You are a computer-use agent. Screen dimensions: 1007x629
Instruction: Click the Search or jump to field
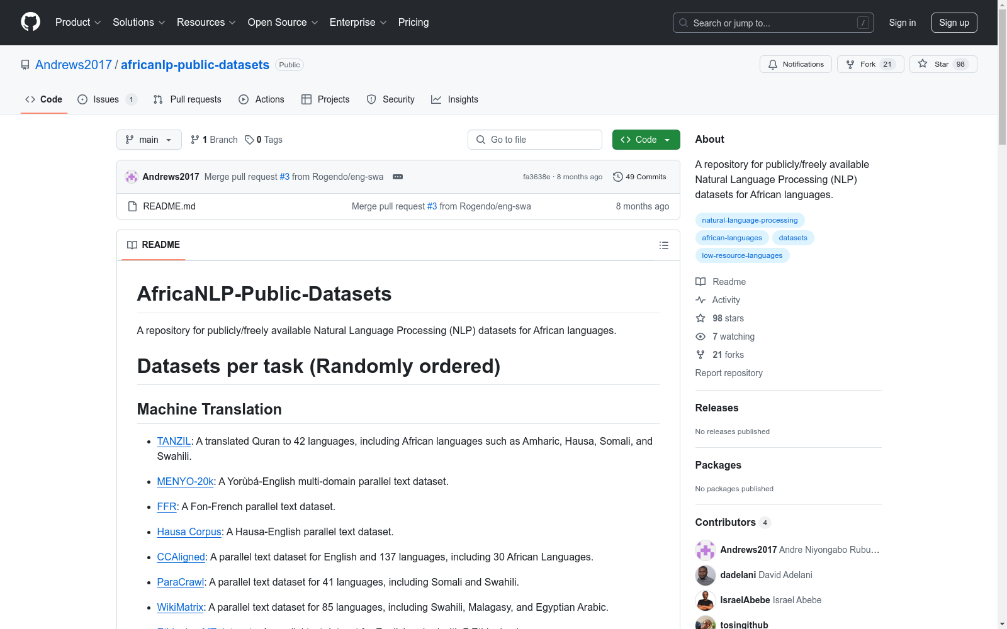[x=773, y=23]
